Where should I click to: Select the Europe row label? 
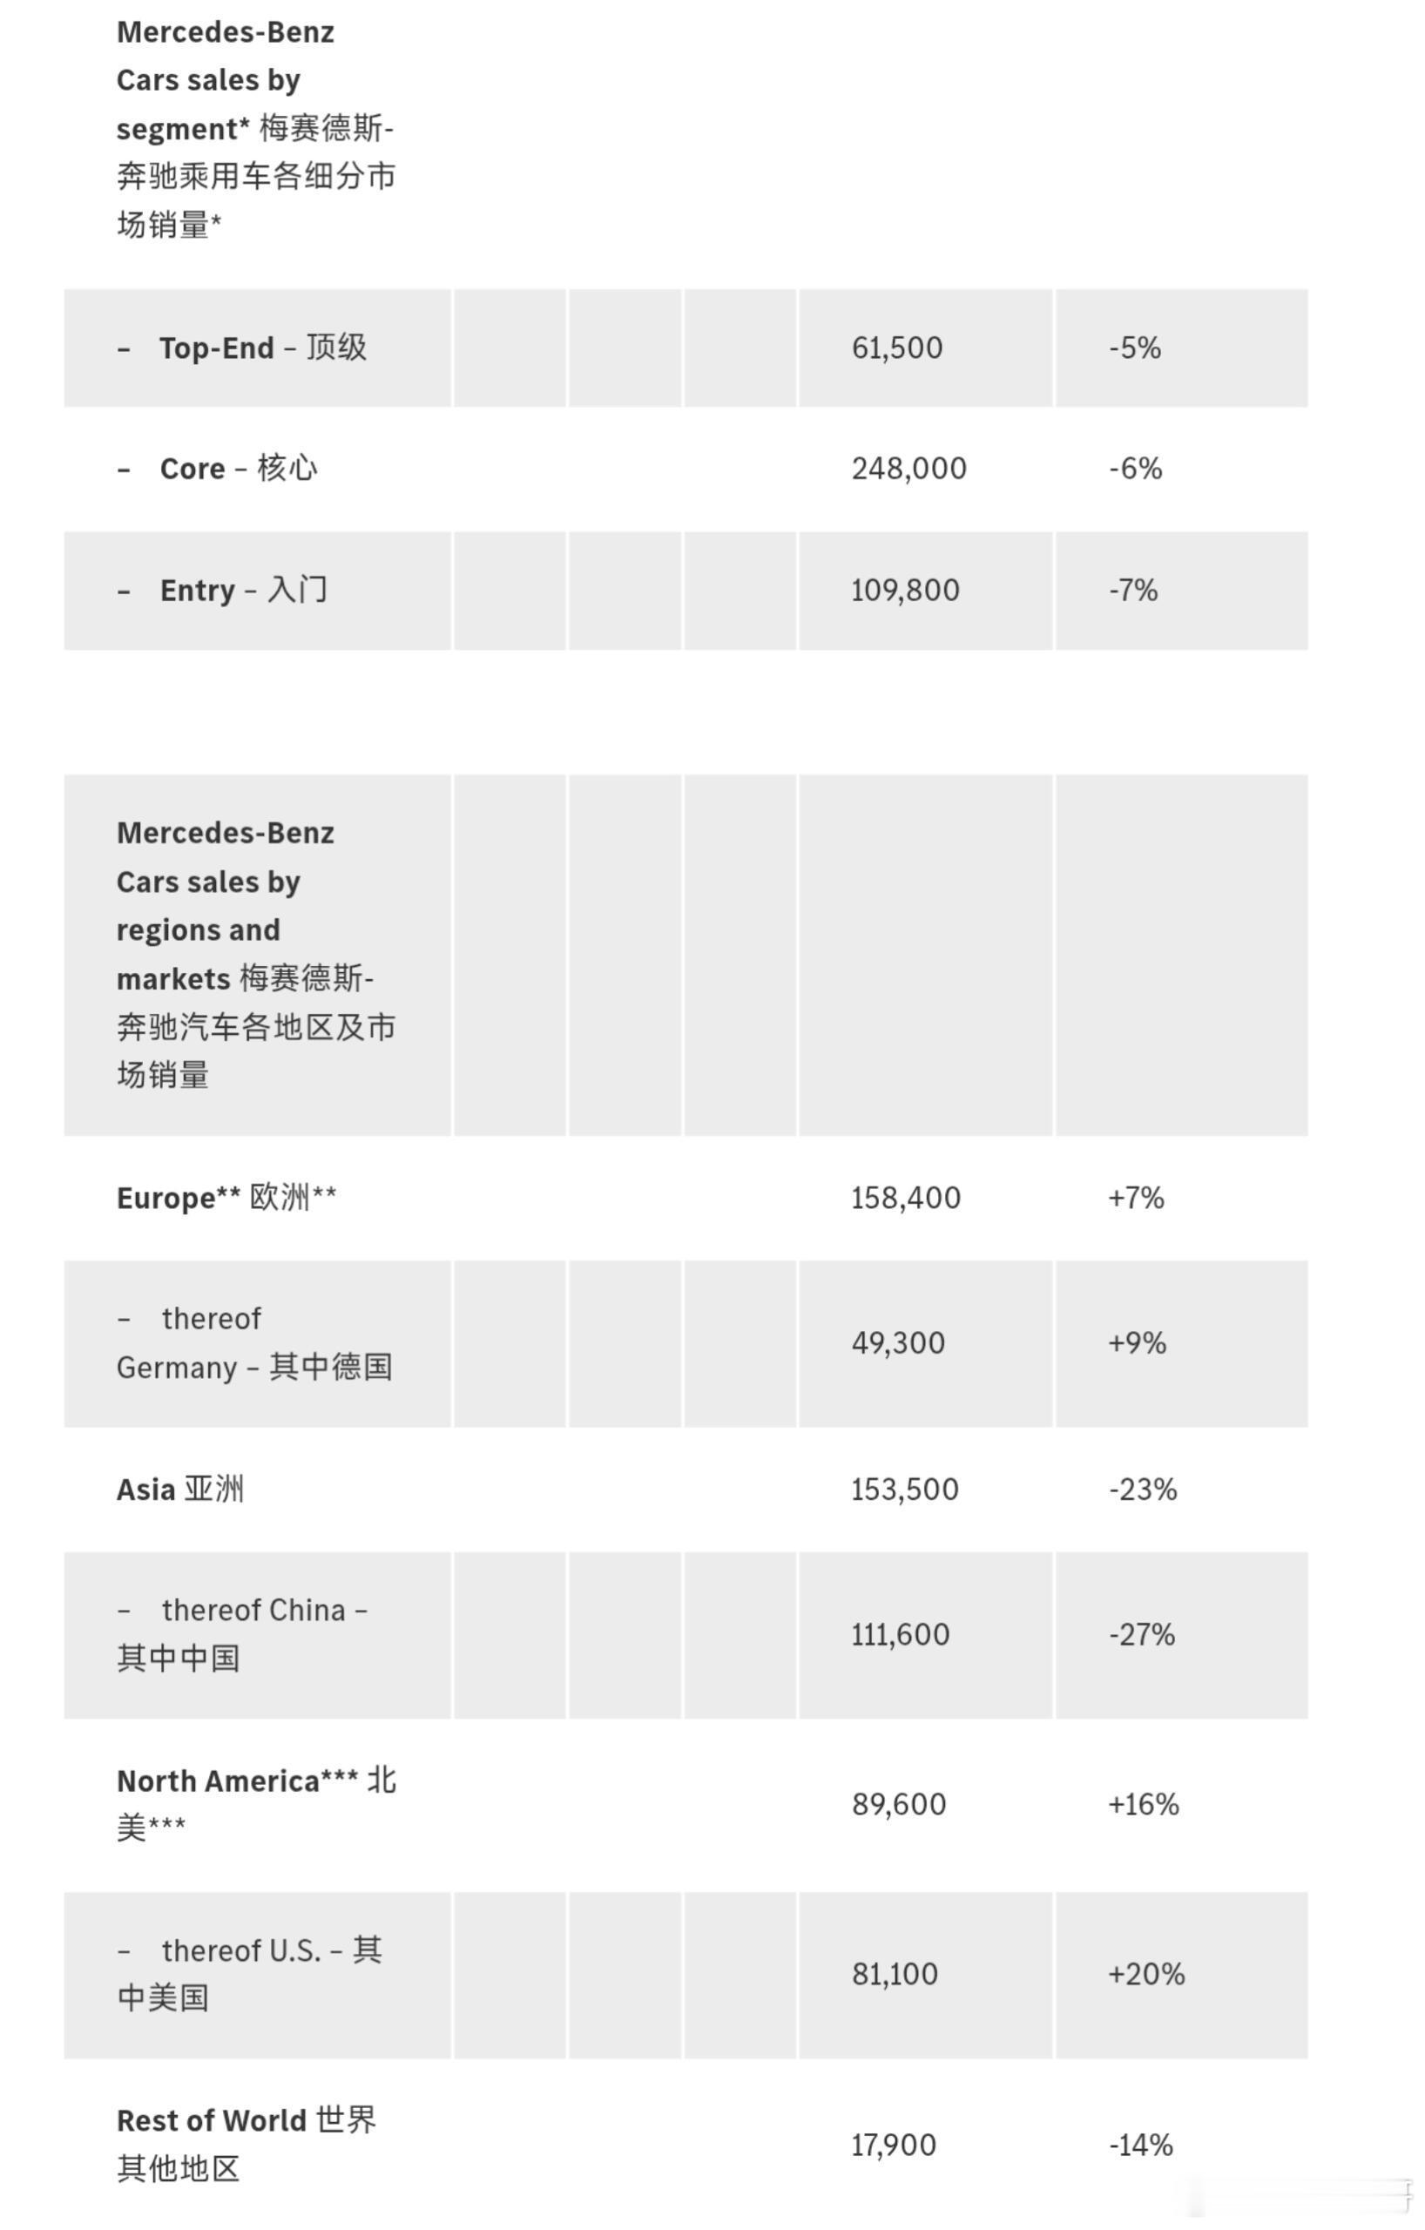coord(226,1198)
